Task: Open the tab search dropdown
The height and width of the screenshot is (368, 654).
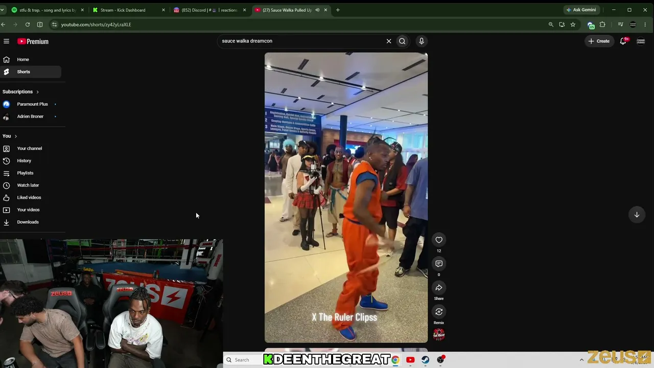Action: (x=3, y=10)
